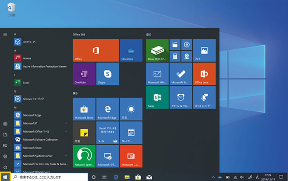Click the OneDrive cloud tray icon
Viewport: 288px width, 181px height.
tap(220, 177)
